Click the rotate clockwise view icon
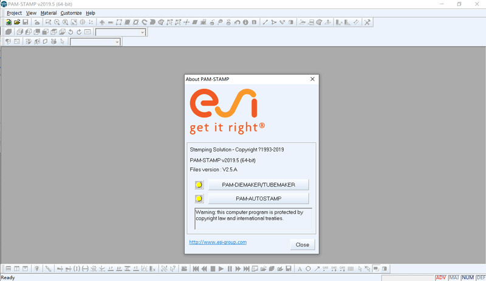 click(x=79, y=32)
